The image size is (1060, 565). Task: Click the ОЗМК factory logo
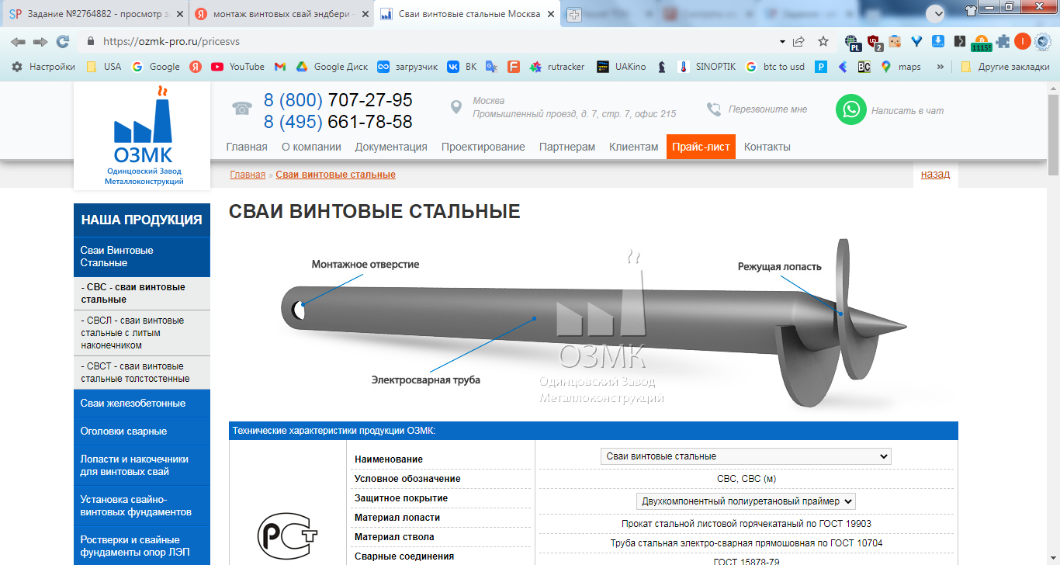coord(143,136)
